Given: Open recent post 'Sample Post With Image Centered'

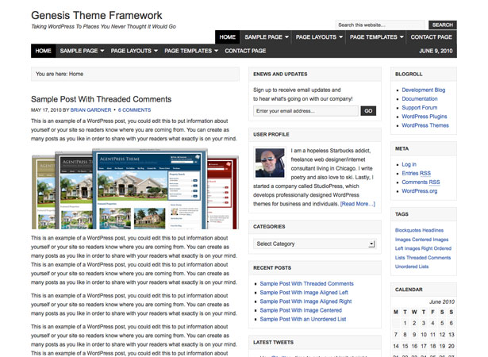Looking at the screenshot, I should pos(301,310).
